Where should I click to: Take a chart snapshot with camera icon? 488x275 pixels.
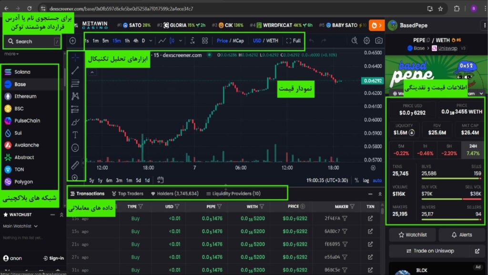[x=378, y=41]
